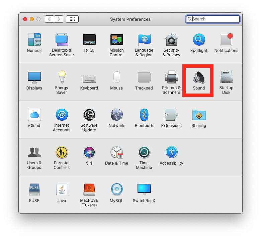
Task: Open Sharing preferences
Action: [199, 118]
